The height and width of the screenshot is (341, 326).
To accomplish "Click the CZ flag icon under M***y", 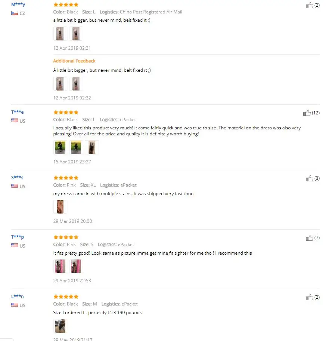I will pos(15,13).
